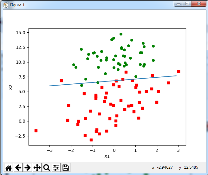
Task: Click the X1 axis label
Action: (x=107, y=156)
